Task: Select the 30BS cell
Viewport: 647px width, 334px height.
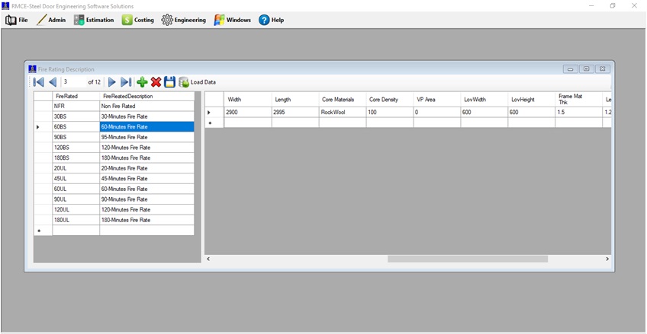Action: point(76,116)
